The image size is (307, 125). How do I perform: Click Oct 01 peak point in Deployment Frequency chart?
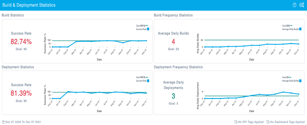click(283, 92)
